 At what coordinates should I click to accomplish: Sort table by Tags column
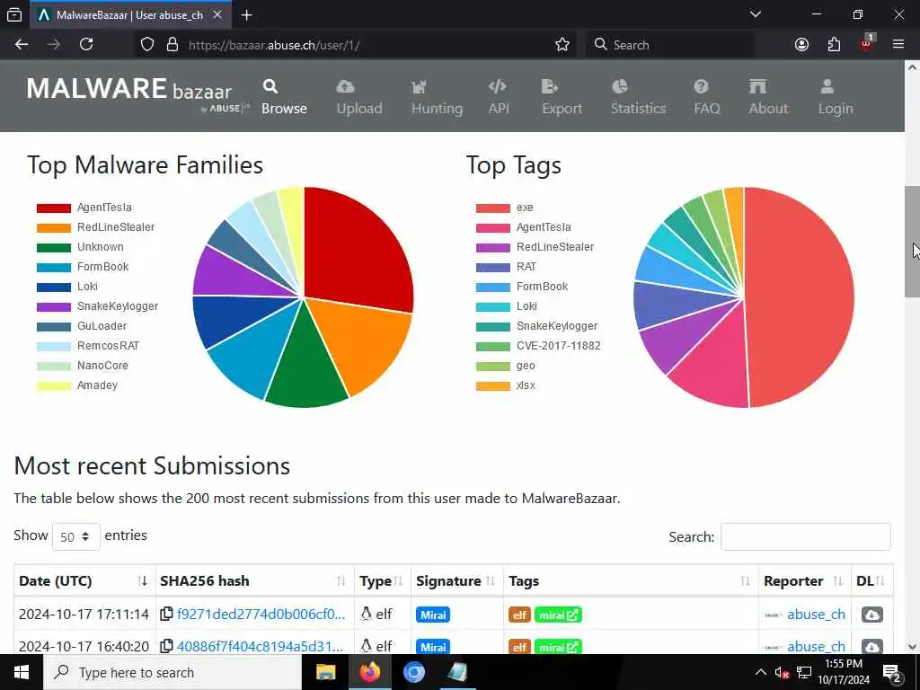click(x=631, y=581)
